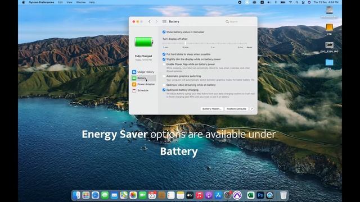Go forward with the right chevron
360x202 pixels.
pos(156,21)
